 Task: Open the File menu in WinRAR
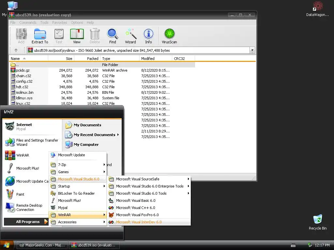pos(13,22)
